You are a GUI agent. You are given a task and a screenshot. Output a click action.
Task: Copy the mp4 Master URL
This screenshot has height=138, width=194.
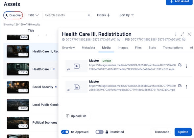click(180, 65)
